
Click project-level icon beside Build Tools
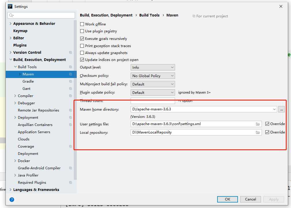[x=71, y=67]
